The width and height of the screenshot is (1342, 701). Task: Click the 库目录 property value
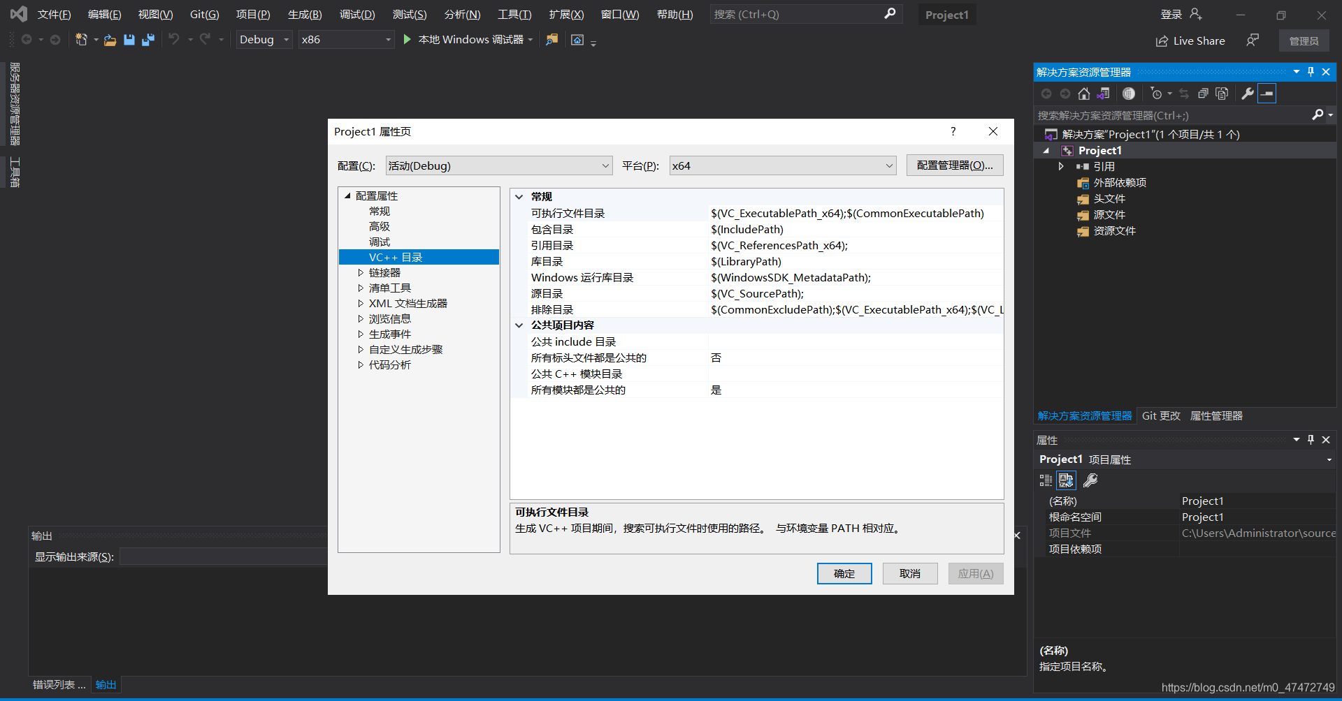[x=856, y=261]
